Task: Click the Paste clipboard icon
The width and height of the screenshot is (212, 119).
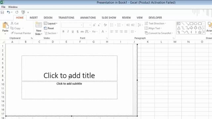Action: tap(5, 25)
